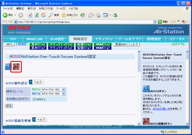Expand the address bar URL history dropdown
The image size is (192, 135).
(x=155, y=22)
